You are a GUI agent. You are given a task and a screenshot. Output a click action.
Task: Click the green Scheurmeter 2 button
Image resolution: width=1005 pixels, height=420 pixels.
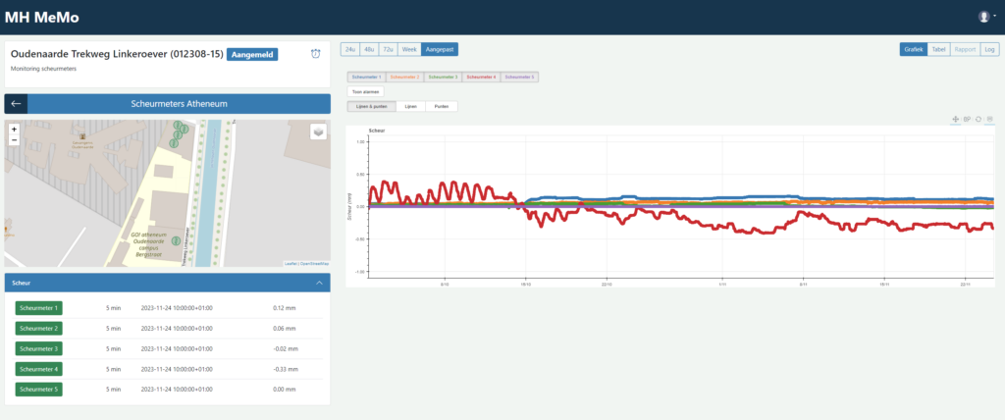click(38, 329)
